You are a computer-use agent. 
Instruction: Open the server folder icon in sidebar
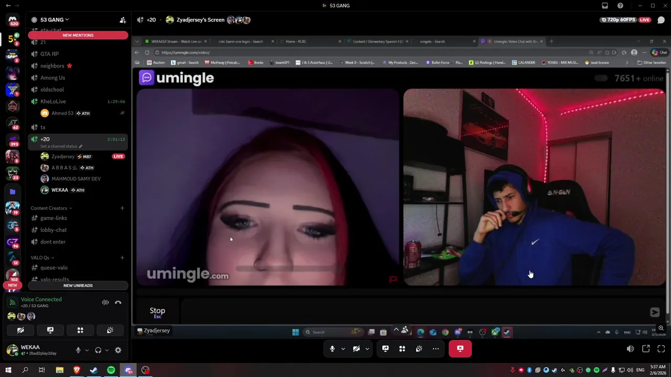point(13,192)
